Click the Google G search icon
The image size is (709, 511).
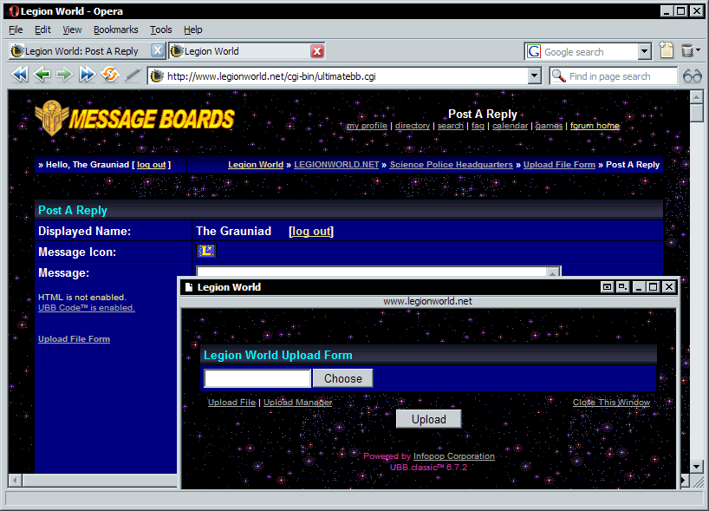click(x=534, y=51)
